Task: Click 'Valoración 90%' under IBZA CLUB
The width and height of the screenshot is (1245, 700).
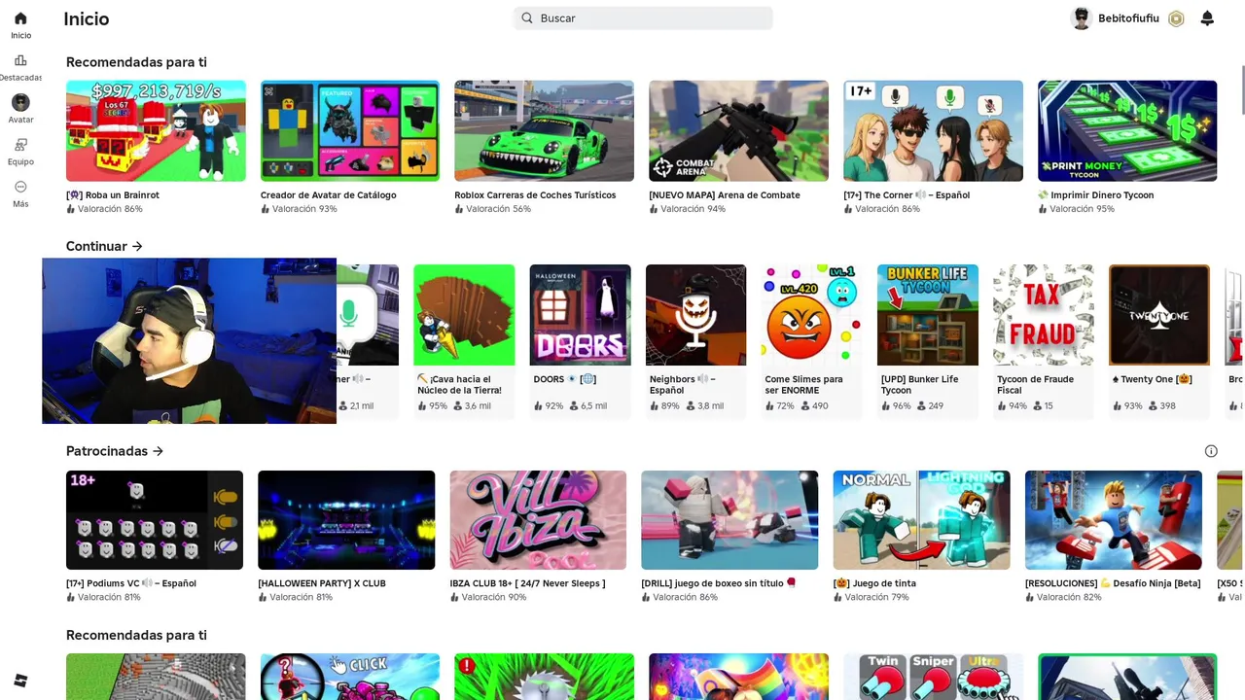Action: [494, 597]
